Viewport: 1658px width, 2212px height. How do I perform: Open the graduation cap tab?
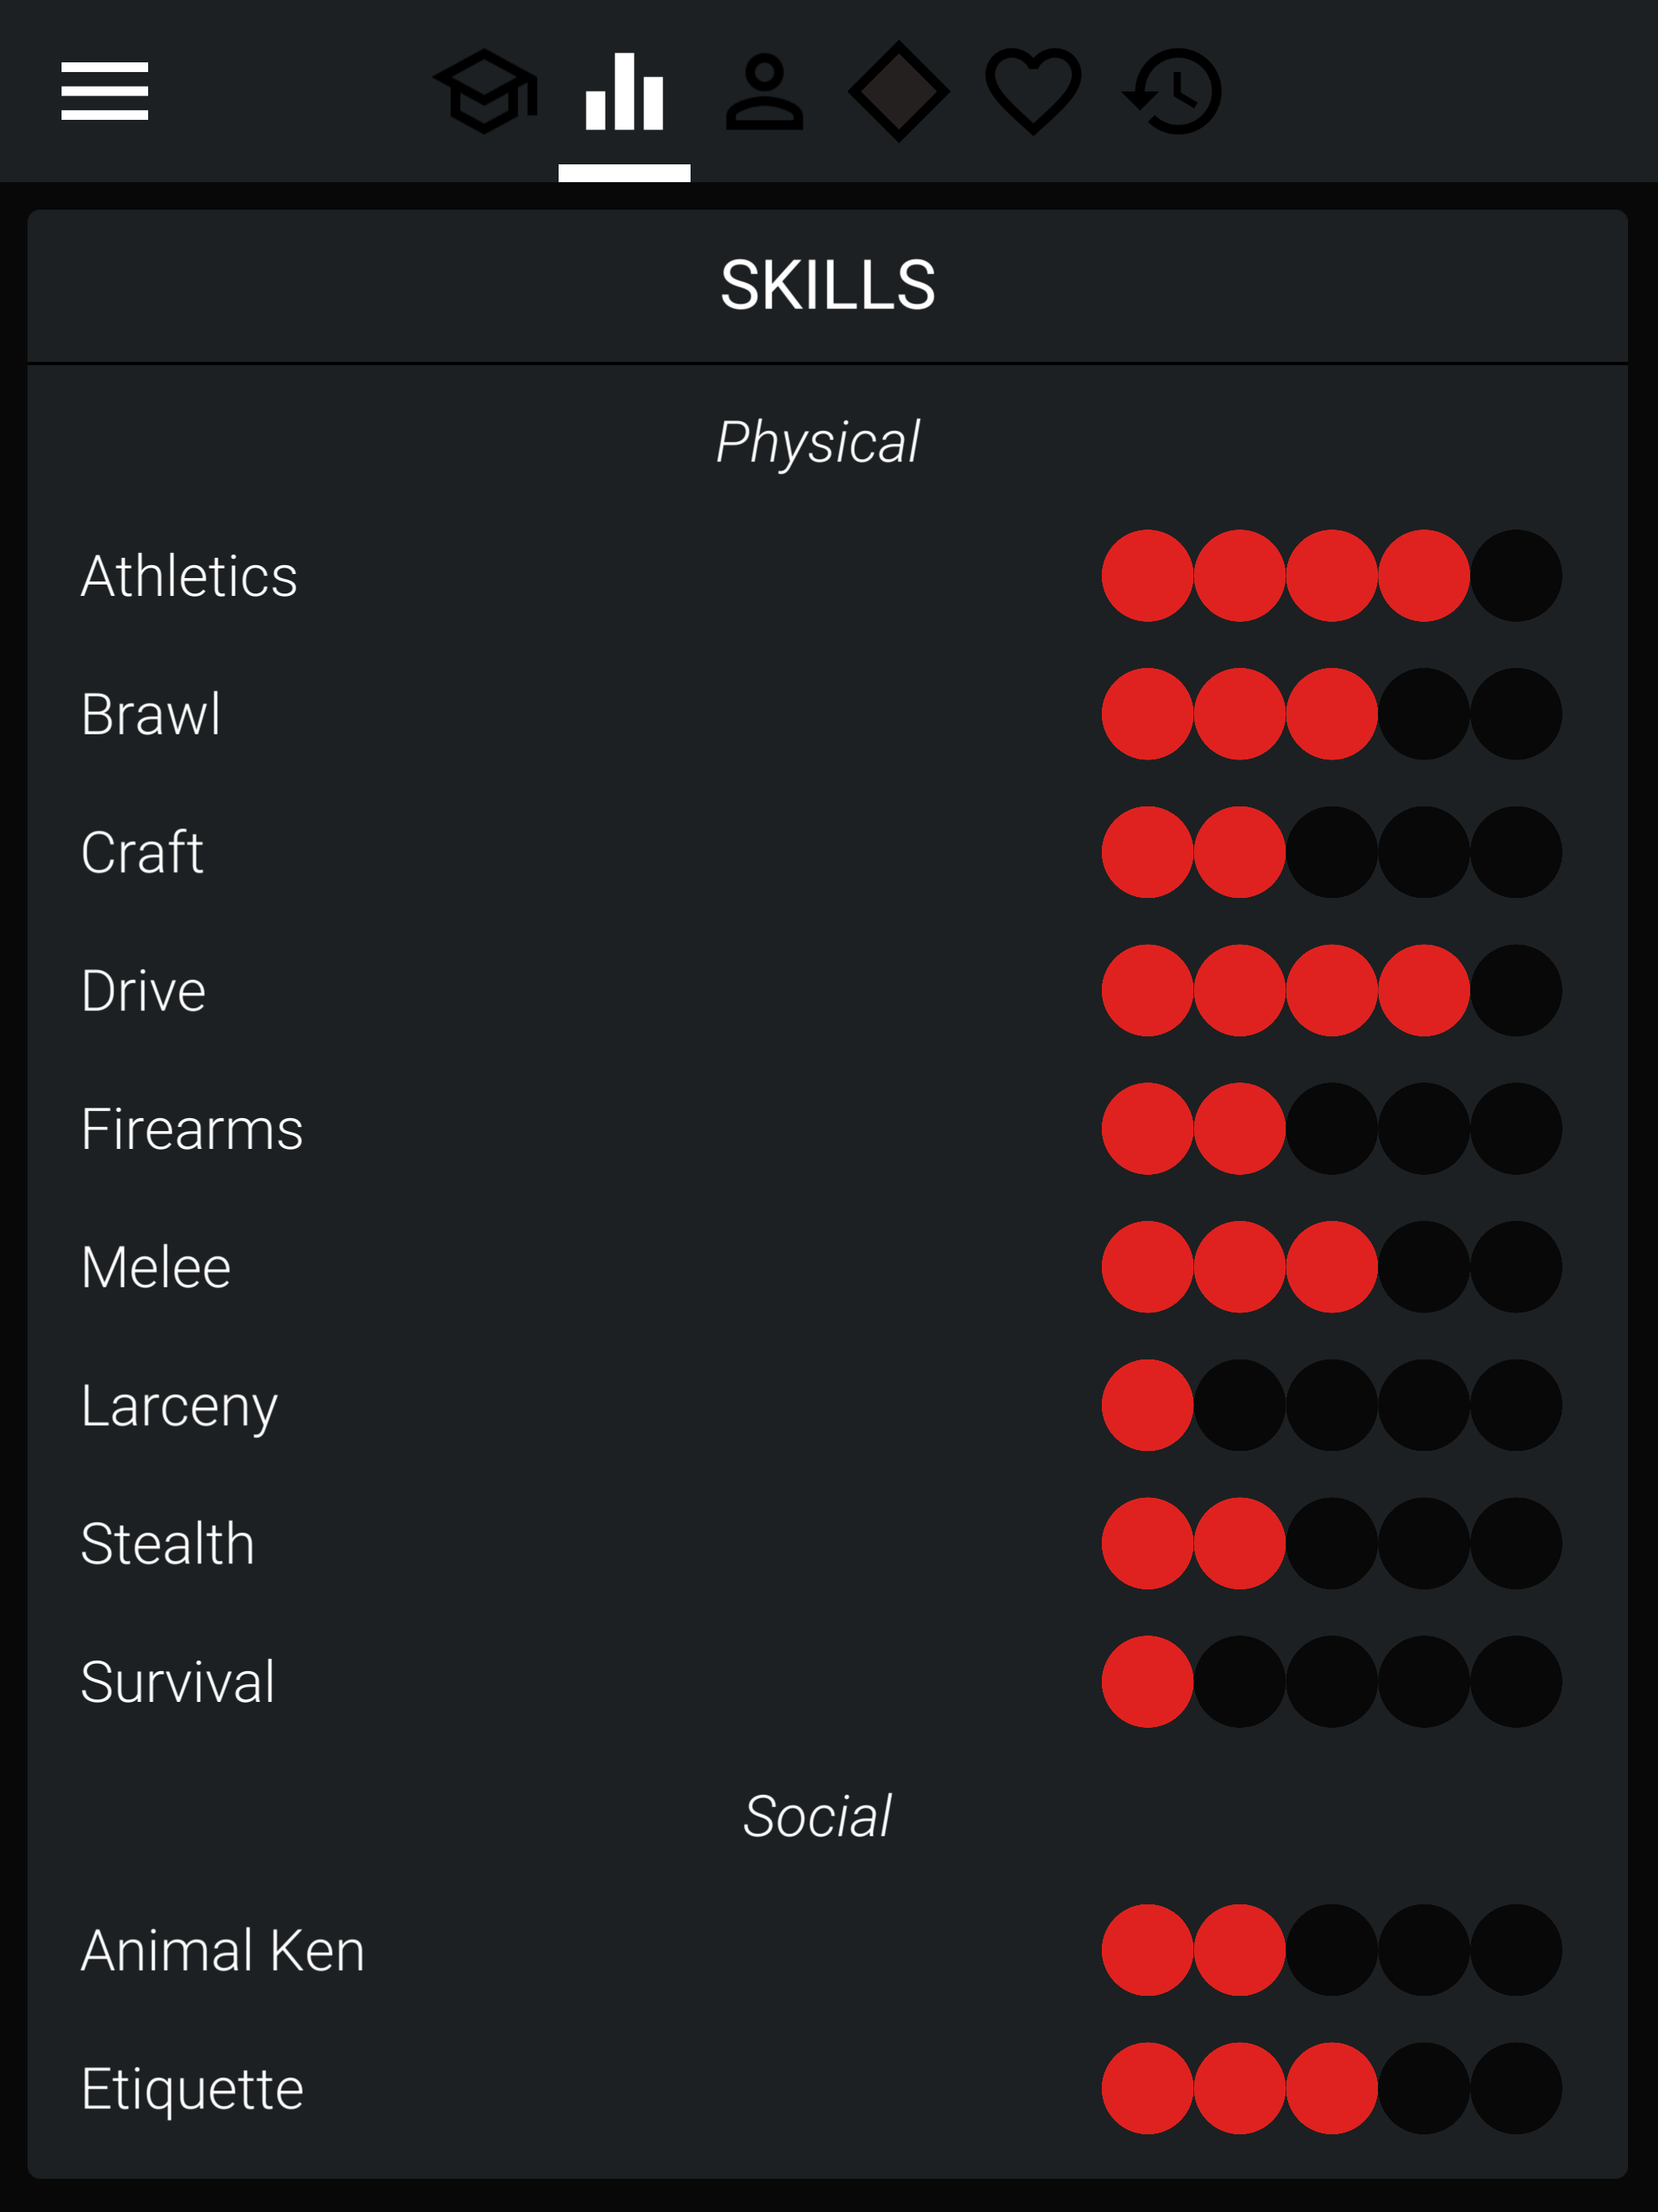click(486, 91)
